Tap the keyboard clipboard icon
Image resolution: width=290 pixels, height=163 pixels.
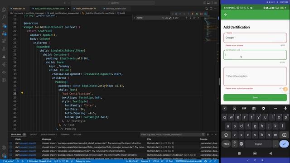tap(254, 109)
